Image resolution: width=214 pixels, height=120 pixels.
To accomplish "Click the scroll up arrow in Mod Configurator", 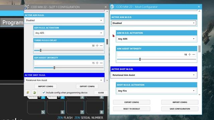I will (x=199, y=11).
